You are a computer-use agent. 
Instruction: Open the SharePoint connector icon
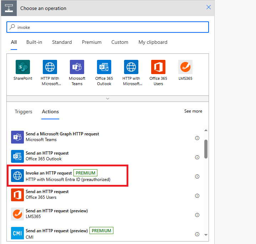click(x=23, y=67)
